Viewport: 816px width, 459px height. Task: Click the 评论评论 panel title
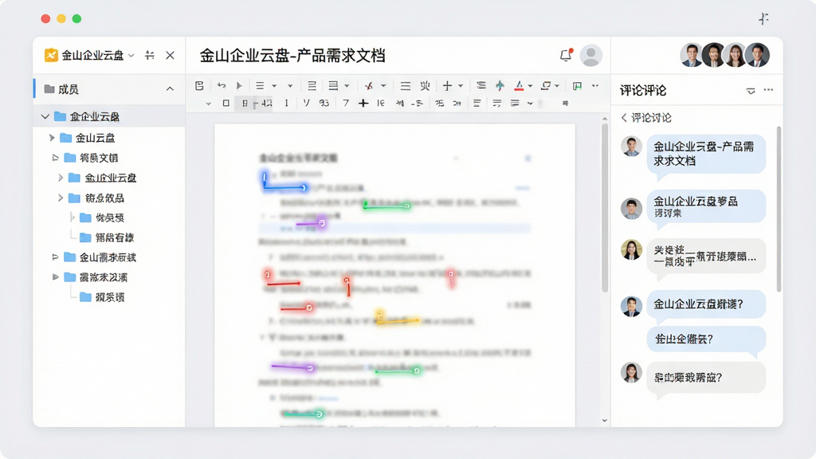coord(643,91)
